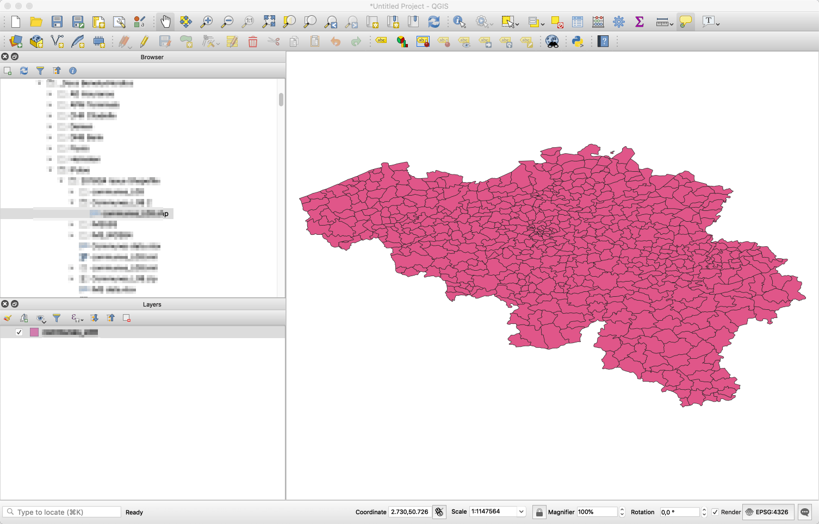The height and width of the screenshot is (524, 819).
Task: Select the Pan Map hand tool
Action: coord(165,22)
